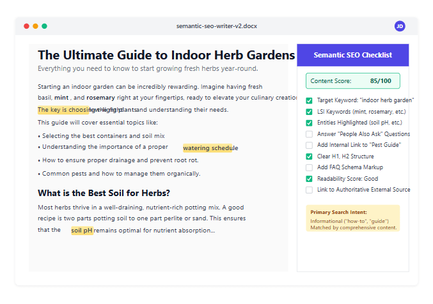
Task: Click bullet about drainage and root rot
Action: [118, 160]
